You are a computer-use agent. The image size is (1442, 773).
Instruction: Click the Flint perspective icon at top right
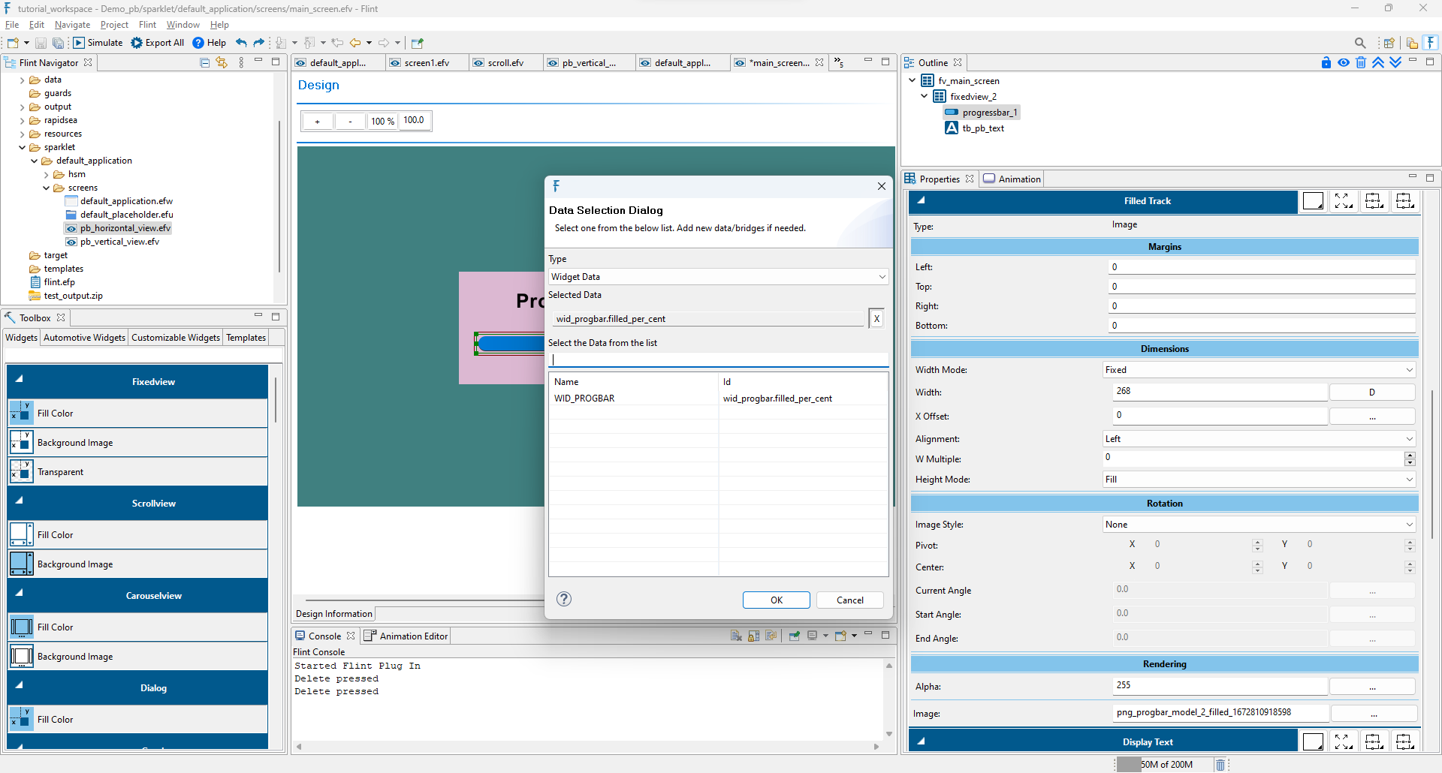click(x=1431, y=43)
